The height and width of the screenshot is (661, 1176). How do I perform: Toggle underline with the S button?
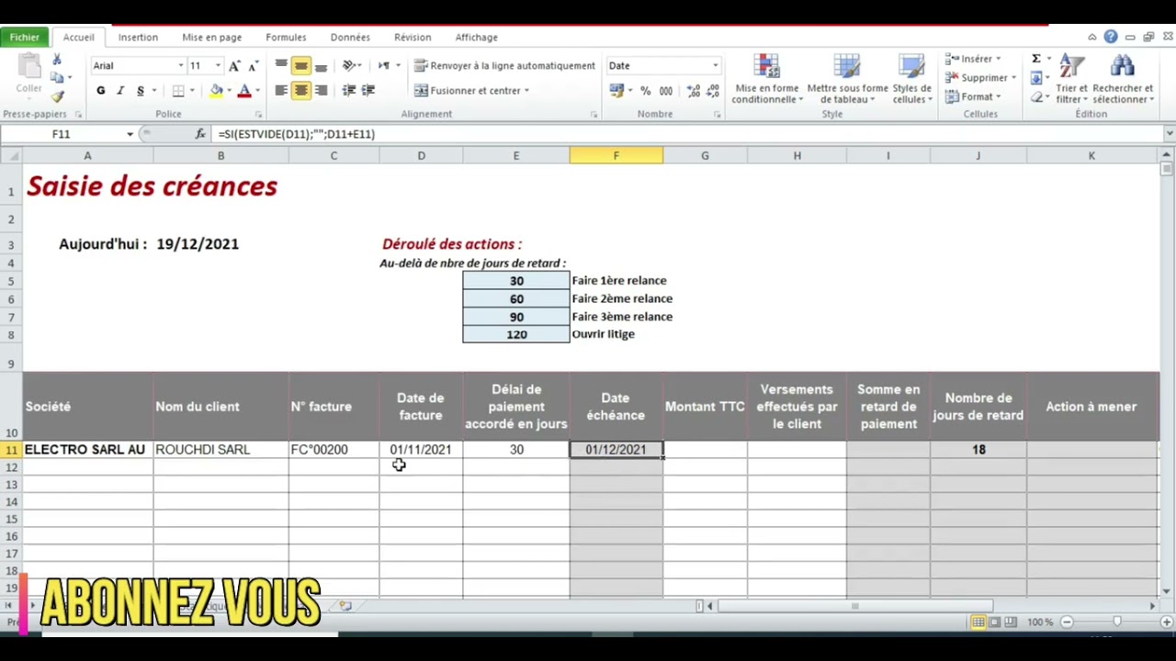click(140, 91)
